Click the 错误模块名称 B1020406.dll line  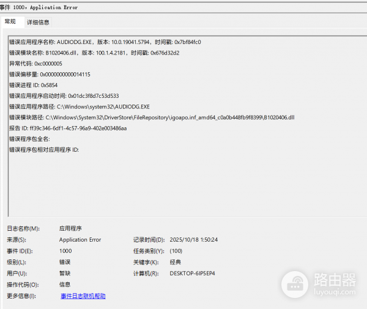click(x=94, y=53)
